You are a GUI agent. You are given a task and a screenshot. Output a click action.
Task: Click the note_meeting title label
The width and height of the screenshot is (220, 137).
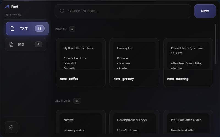tap(178, 79)
